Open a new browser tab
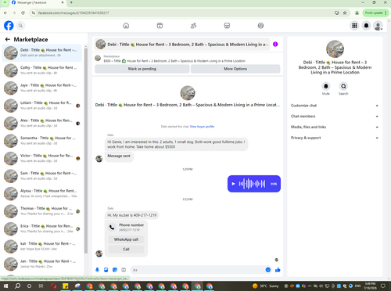Viewport: 391px width, 291px height. pyautogui.click(x=71, y=2)
